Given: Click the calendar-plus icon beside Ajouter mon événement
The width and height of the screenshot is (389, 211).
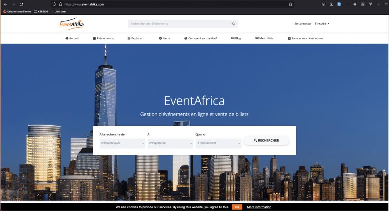Looking at the screenshot, I should pyautogui.click(x=289, y=38).
